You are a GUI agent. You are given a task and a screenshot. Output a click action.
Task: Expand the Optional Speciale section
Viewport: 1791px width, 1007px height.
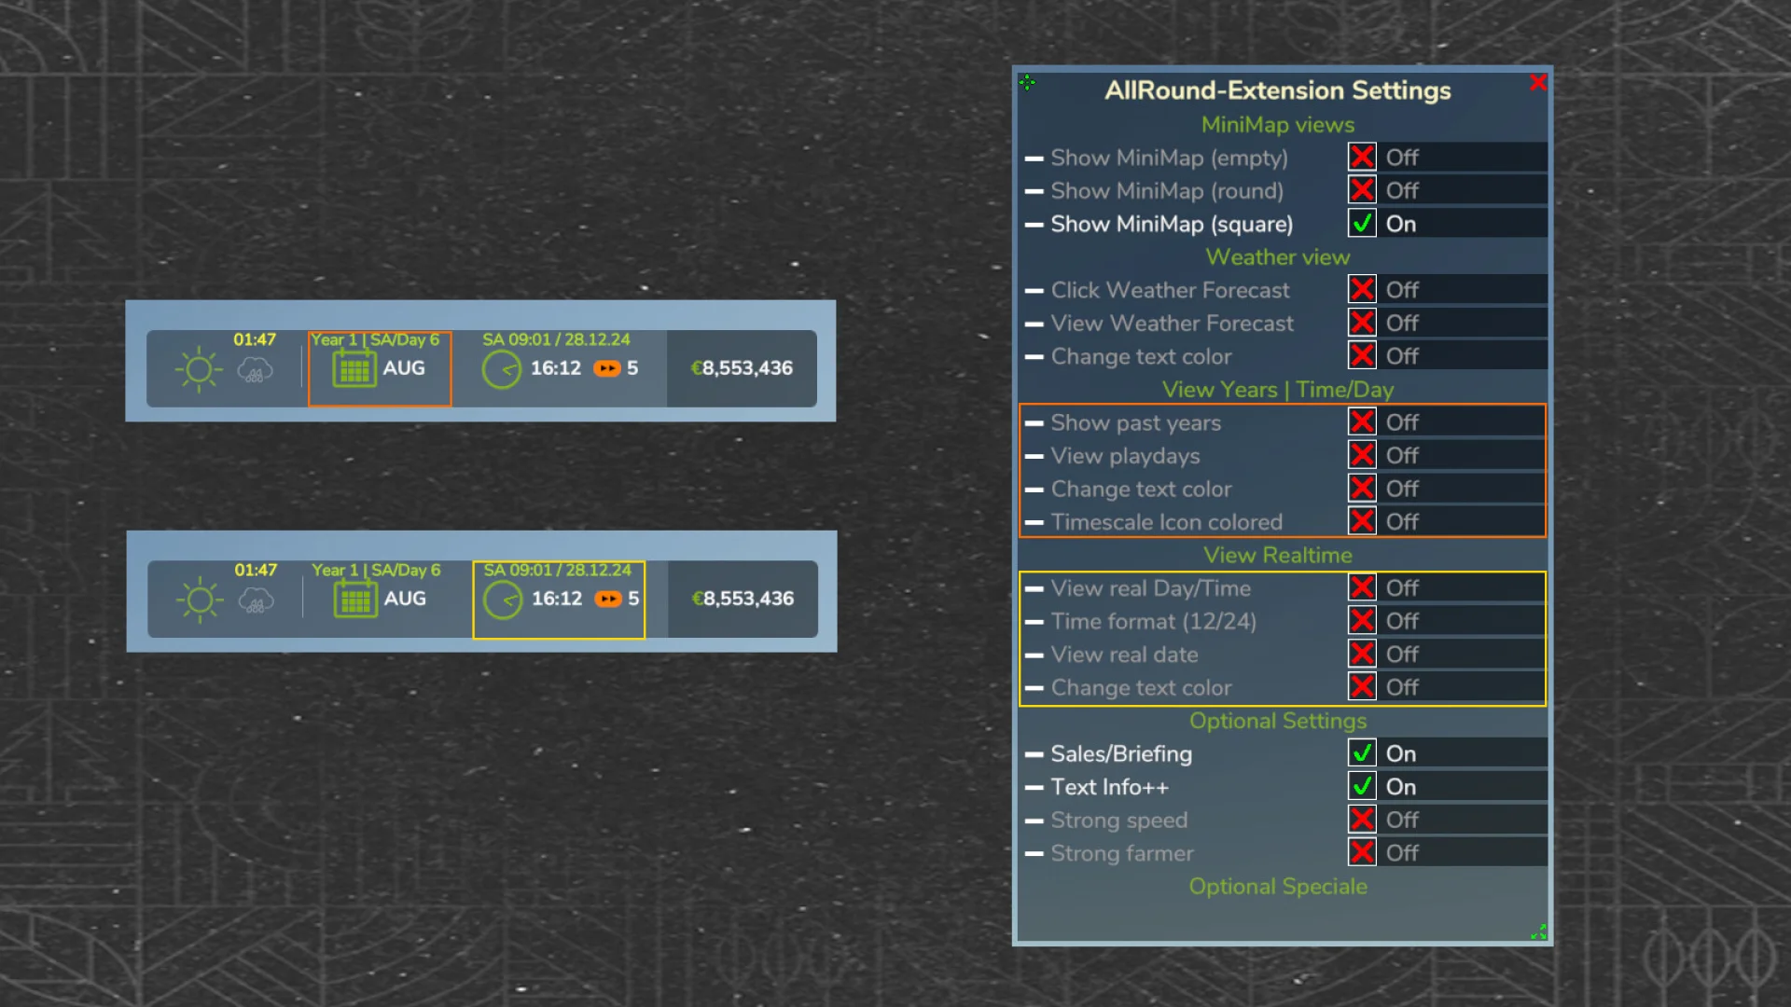point(1277,887)
